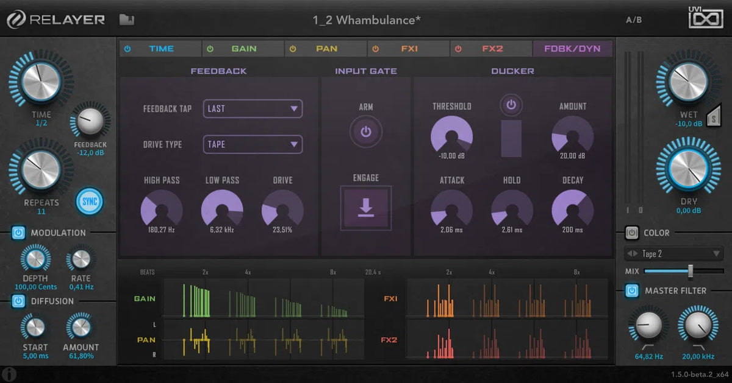Click the ENGAGE arrow icon

(365, 206)
